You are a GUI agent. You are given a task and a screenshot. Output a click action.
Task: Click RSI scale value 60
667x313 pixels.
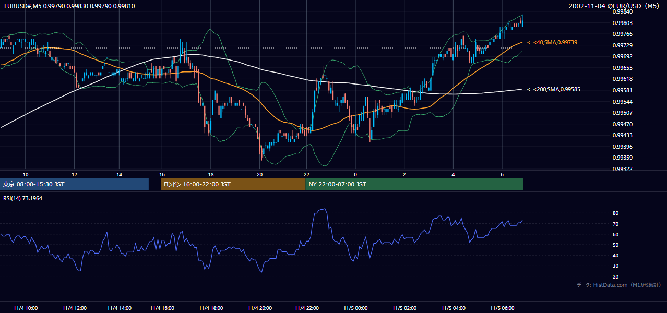coord(616,234)
